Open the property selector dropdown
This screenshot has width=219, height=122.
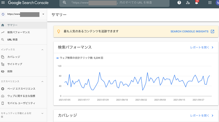(x=43, y=14)
